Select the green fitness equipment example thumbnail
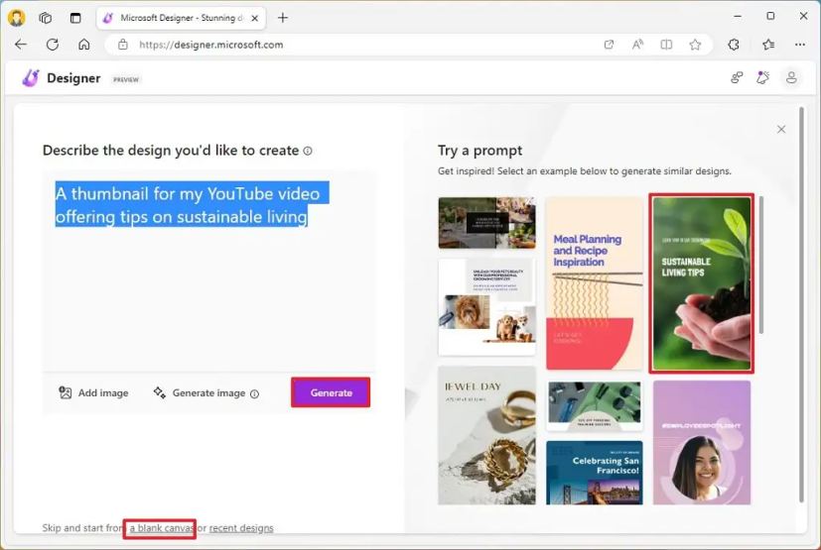Screen dimensions: 821x550 point(595,405)
